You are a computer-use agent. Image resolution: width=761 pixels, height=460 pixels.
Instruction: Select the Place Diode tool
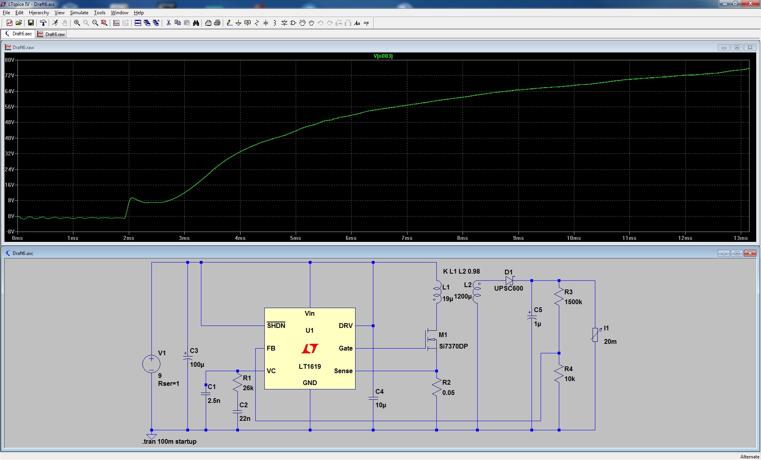click(284, 23)
